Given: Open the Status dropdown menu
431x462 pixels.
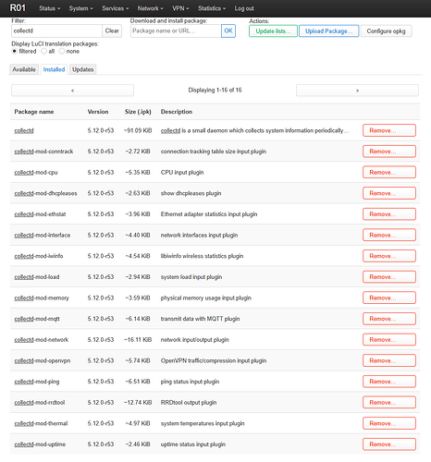Looking at the screenshot, I should [49, 8].
